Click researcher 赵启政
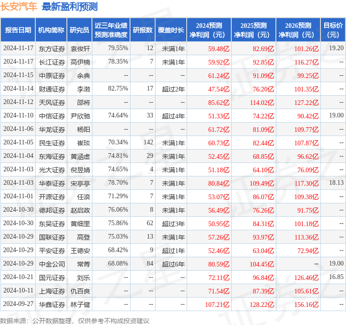Screen dimensions: 346x325 [x=80, y=210]
